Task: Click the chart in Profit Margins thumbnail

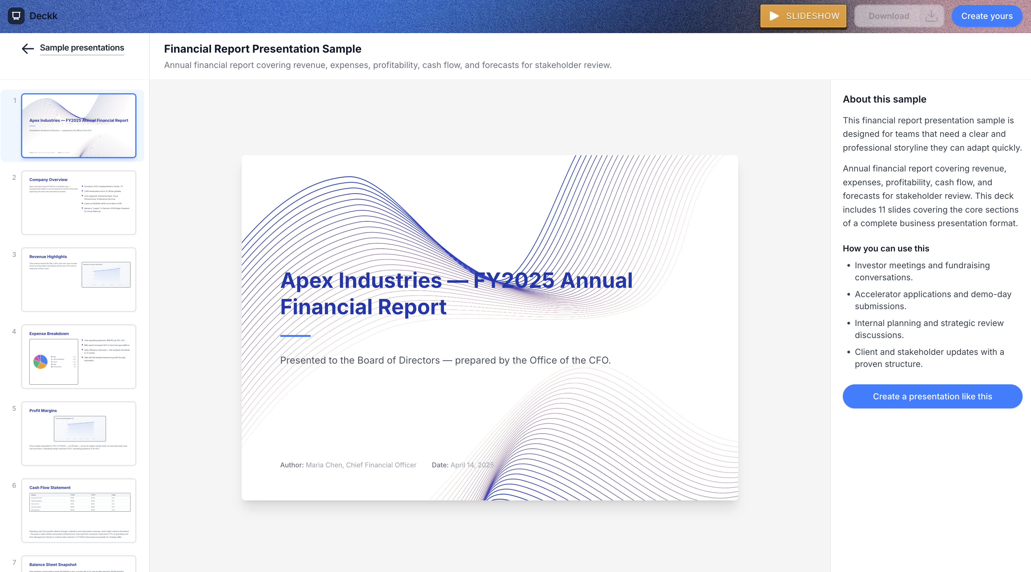Action: 80,429
